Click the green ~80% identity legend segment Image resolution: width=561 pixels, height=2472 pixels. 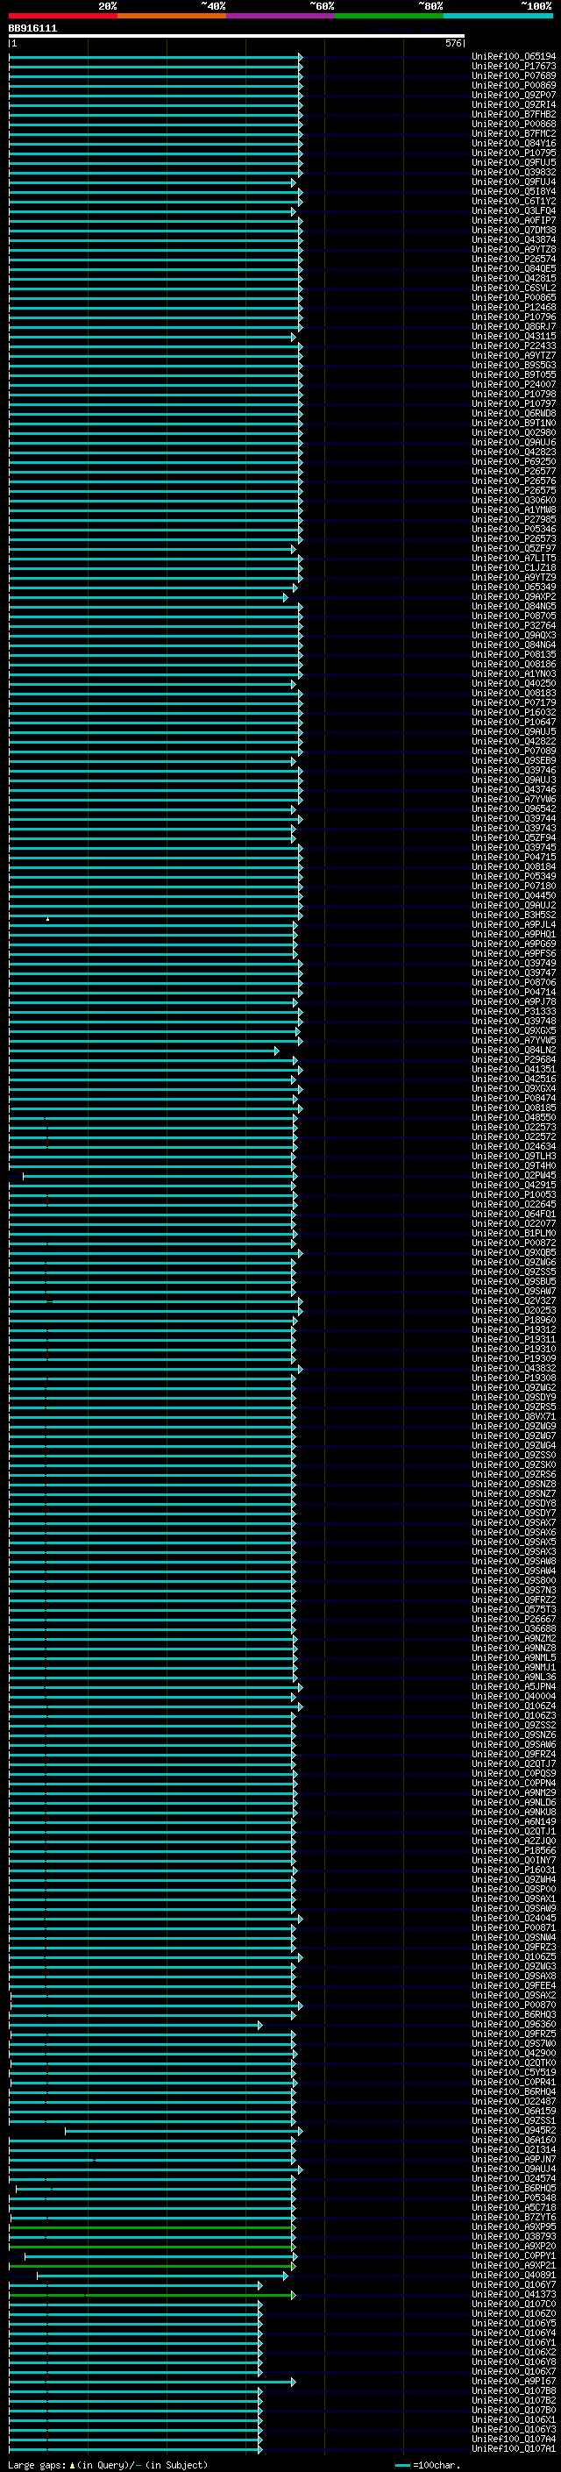point(389,16)
